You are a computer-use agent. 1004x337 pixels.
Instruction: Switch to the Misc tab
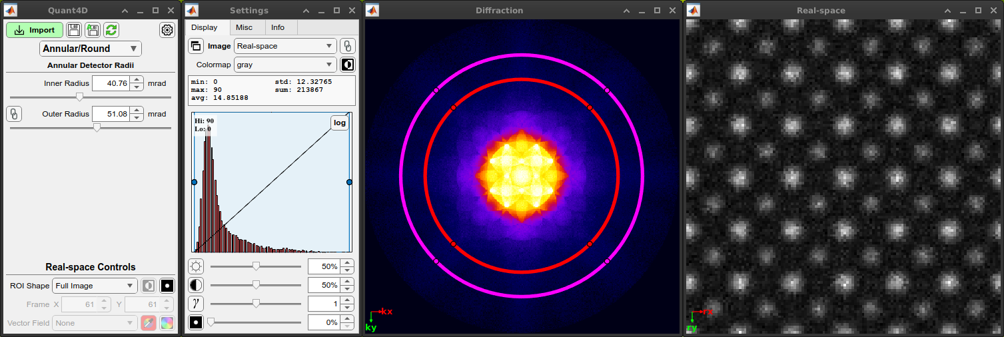tap(245, 27)
